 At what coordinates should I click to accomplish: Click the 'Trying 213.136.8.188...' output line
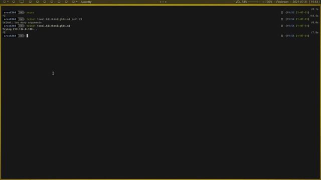[x=20, y=29]
